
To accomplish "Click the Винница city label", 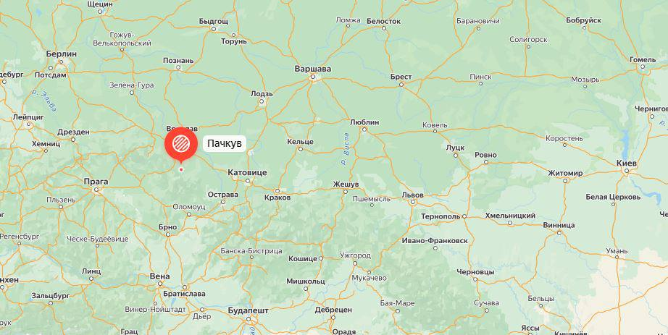I will [559, 225].
